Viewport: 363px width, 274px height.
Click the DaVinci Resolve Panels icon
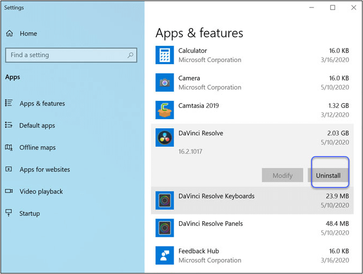[165, 228]
